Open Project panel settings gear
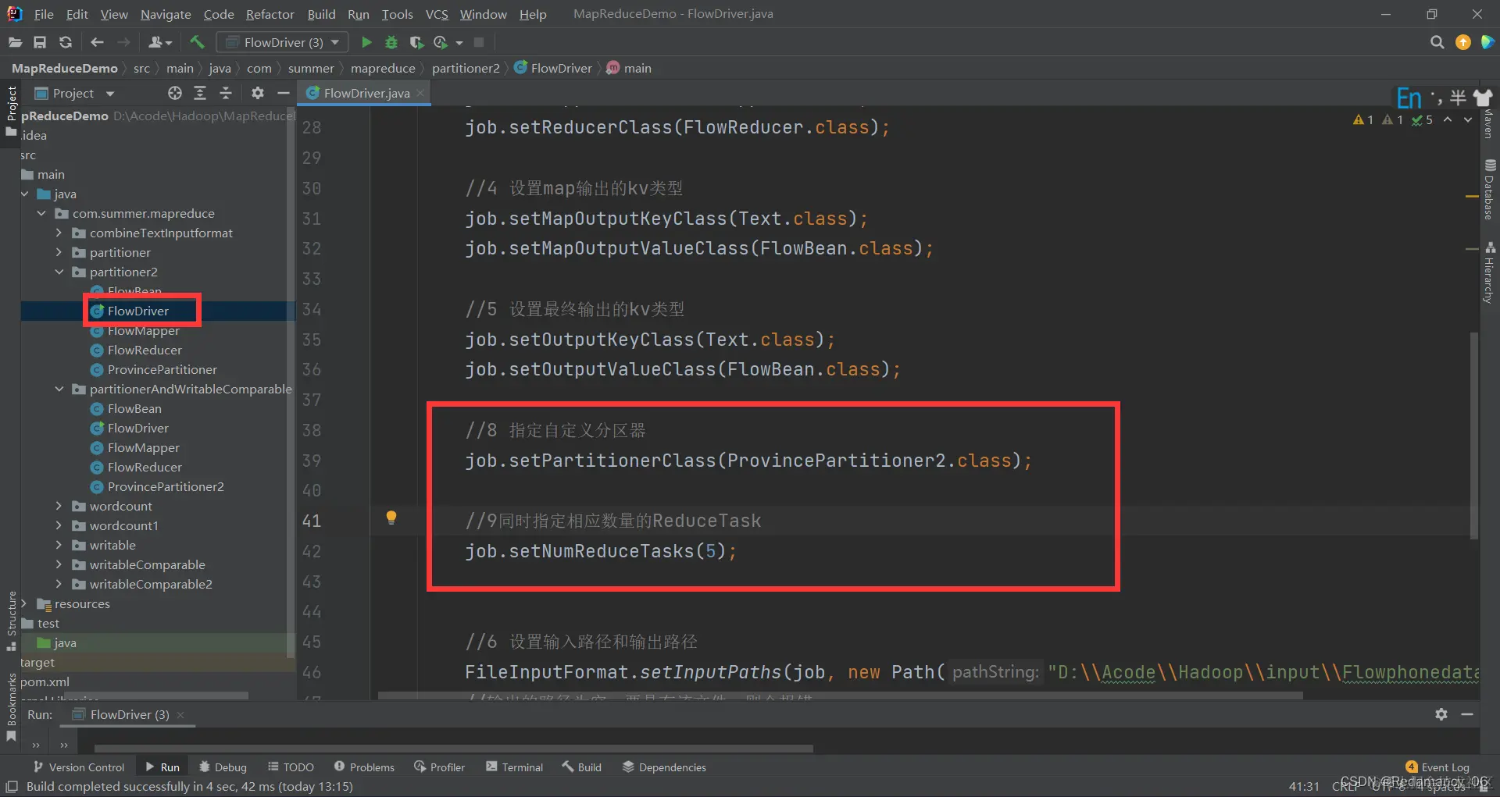Image resolution: width=1500 pixels, height=797 pixels. (258, 93)
